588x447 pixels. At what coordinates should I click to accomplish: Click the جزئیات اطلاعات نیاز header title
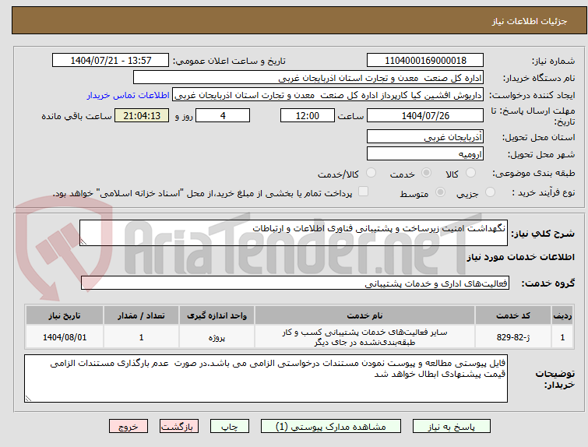tap(530, 21)
